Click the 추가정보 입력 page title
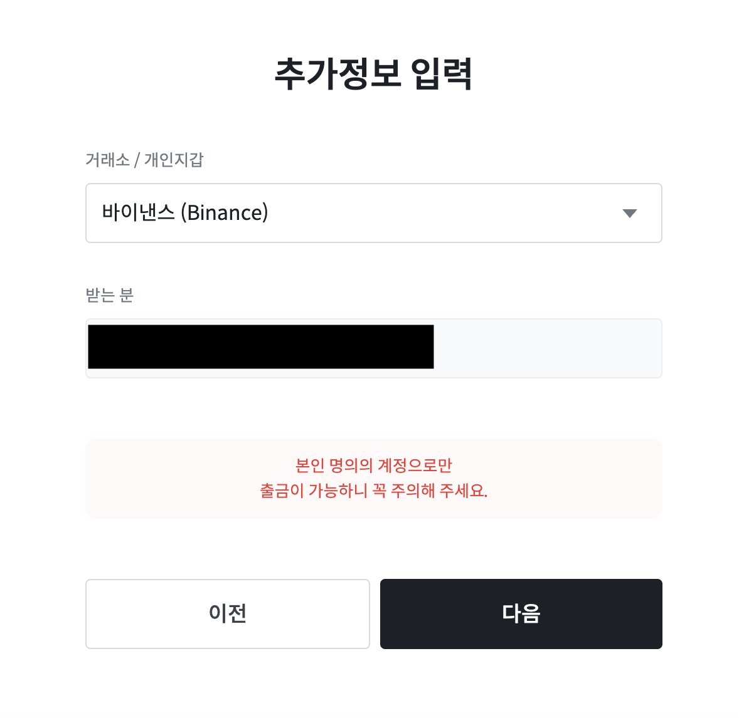This screenshot has width=739, height=718. click(x=374, y=73)
